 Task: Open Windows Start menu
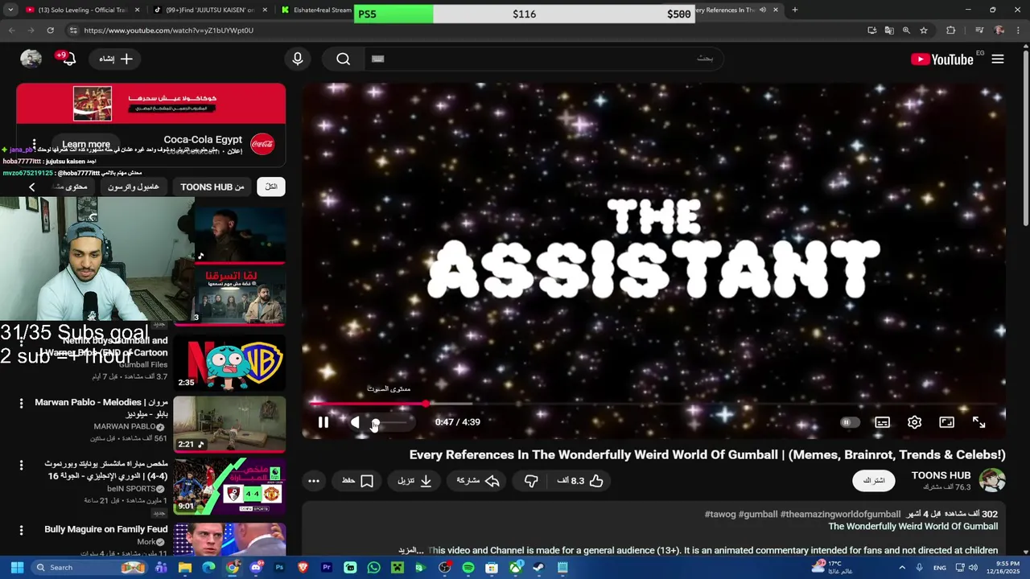(17, 568)
